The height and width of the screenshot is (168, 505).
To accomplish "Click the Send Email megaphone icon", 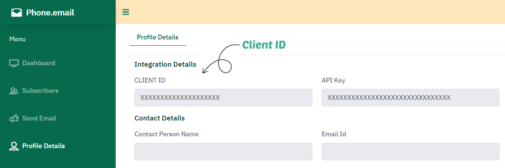I will point(14,119).
